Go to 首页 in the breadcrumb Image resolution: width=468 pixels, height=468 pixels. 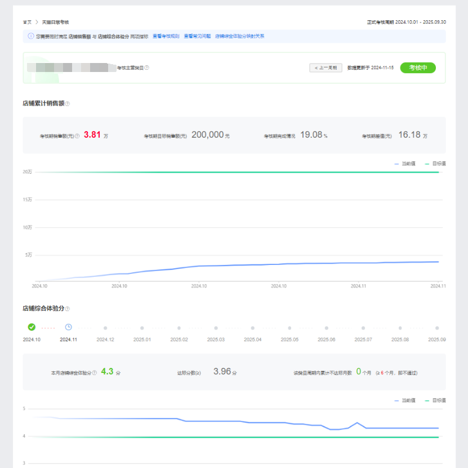click(27, 22)
